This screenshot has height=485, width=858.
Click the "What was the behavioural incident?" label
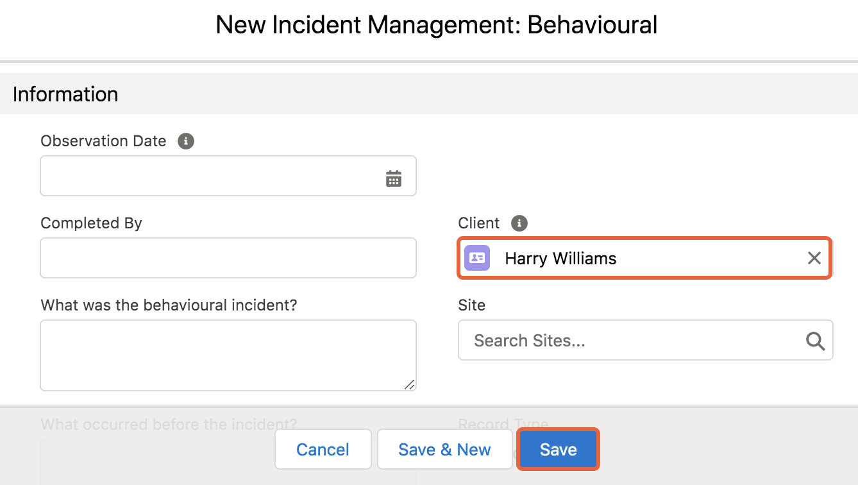tap(169, 305)
